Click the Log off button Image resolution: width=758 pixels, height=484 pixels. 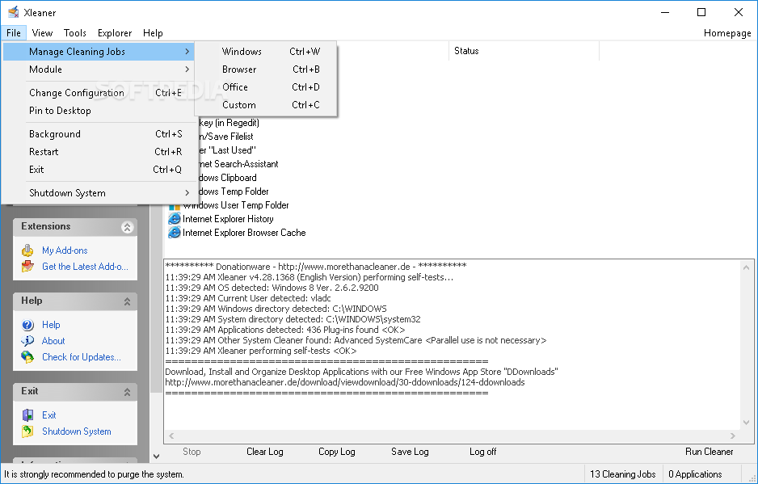482,452
